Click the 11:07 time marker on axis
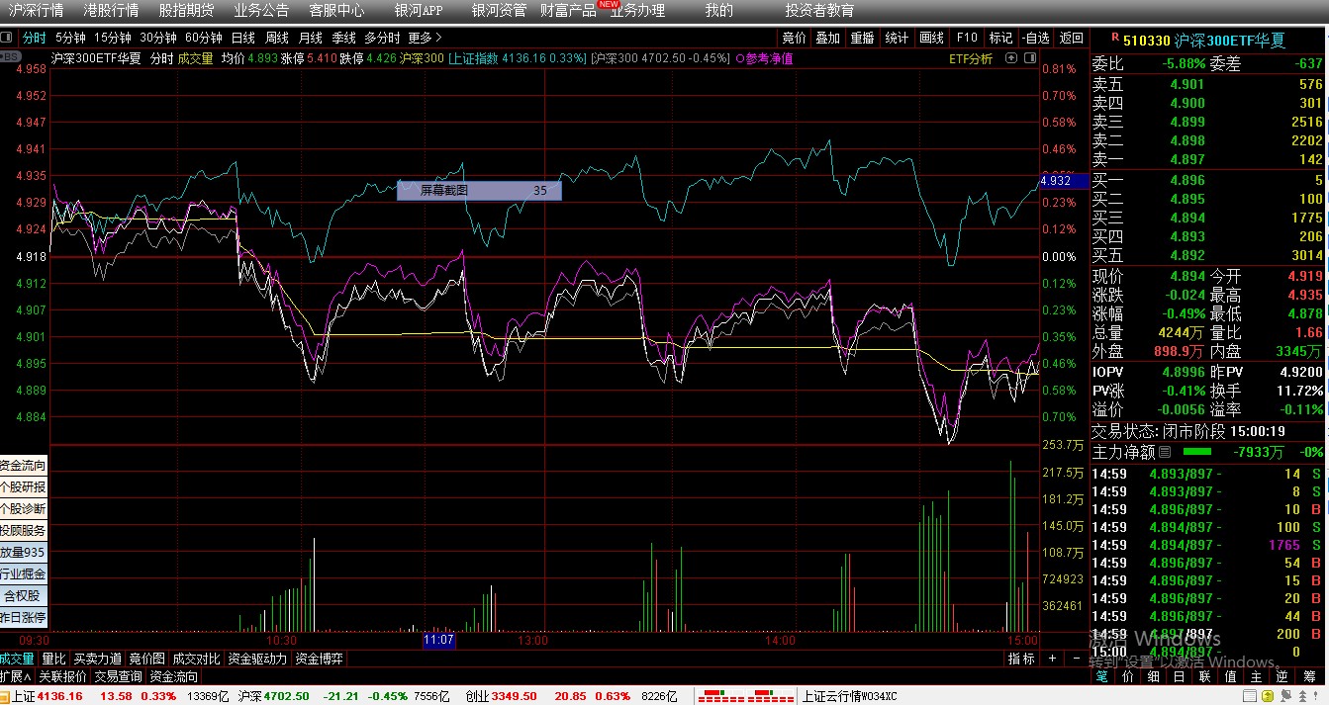This screenshot has height=705, width=1329. pyautogui.click(x=438, y=640)
